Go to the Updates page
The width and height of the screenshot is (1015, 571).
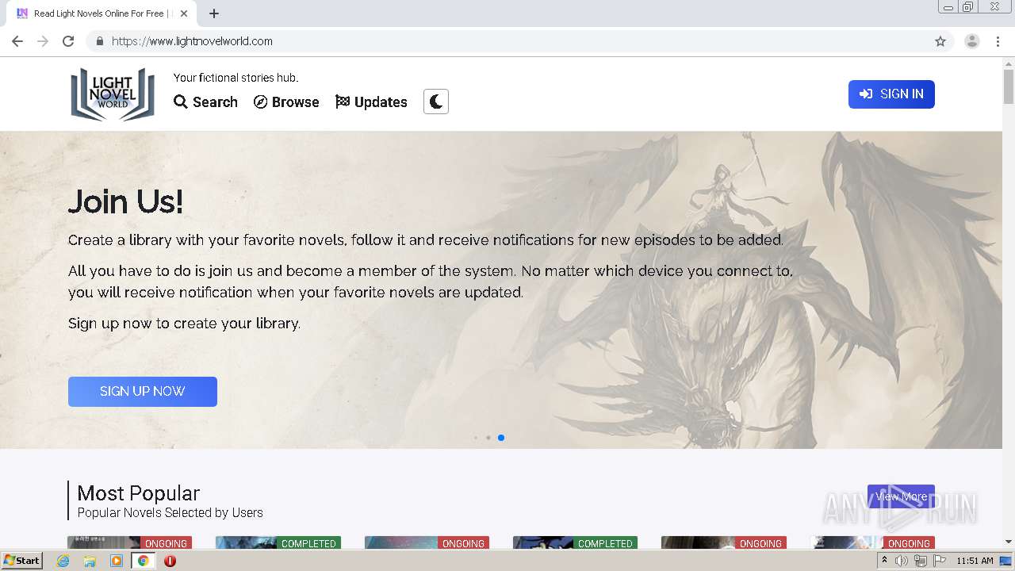tap(371, 102)
